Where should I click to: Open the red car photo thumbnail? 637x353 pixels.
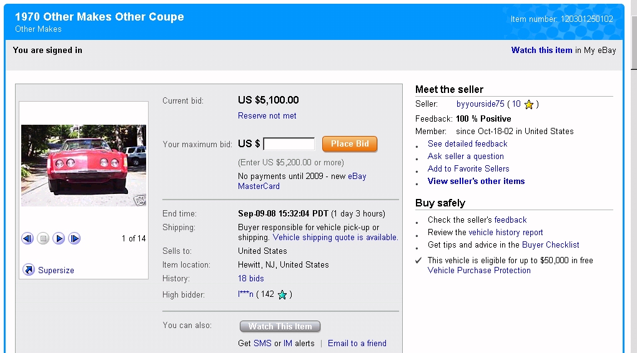coord(84,165)
